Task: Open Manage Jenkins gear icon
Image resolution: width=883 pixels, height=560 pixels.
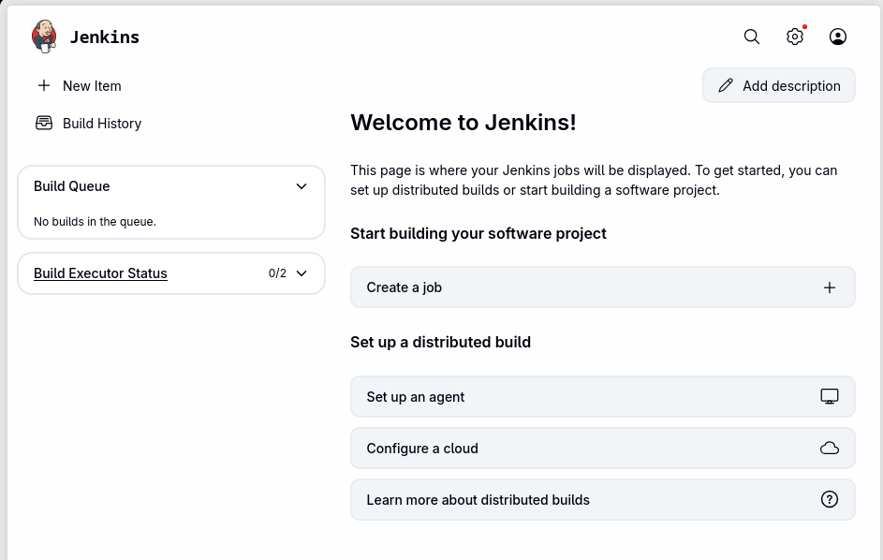Action: click(x=795, y=37)
